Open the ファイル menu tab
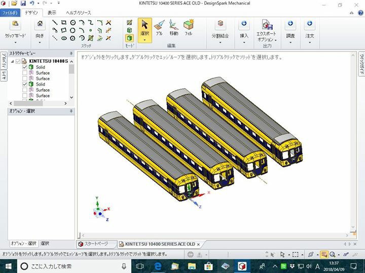 10,13
